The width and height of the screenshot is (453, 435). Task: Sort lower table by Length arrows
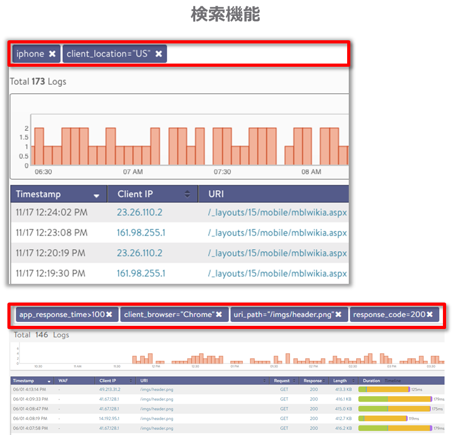pos(354,381)
